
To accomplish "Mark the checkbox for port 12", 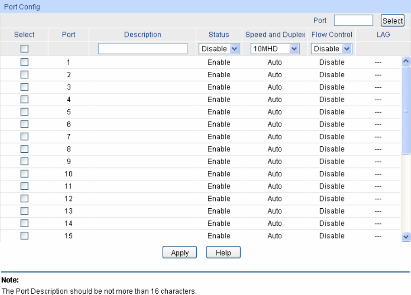I will click(24, 199).
